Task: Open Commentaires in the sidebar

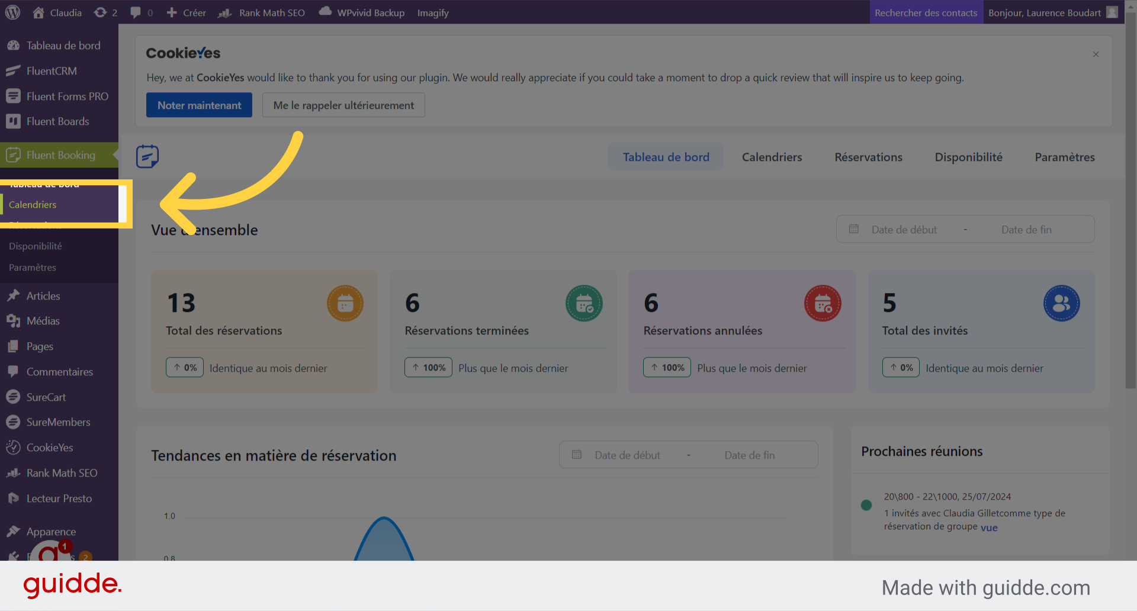Action: (59, 372)
